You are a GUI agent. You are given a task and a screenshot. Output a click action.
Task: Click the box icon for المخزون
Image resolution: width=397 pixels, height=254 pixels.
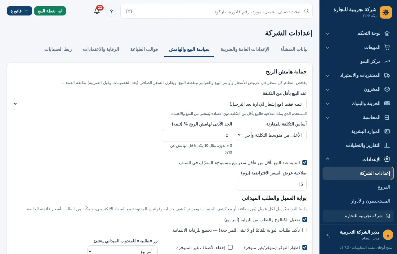[x=387, y=89]
